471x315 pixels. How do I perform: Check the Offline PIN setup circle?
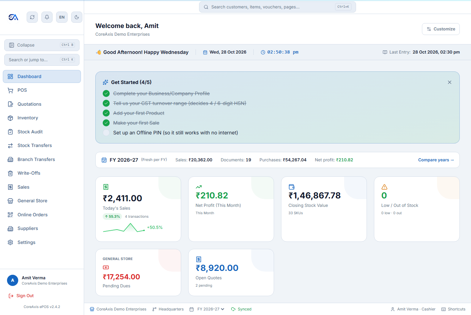click(106, 133)
